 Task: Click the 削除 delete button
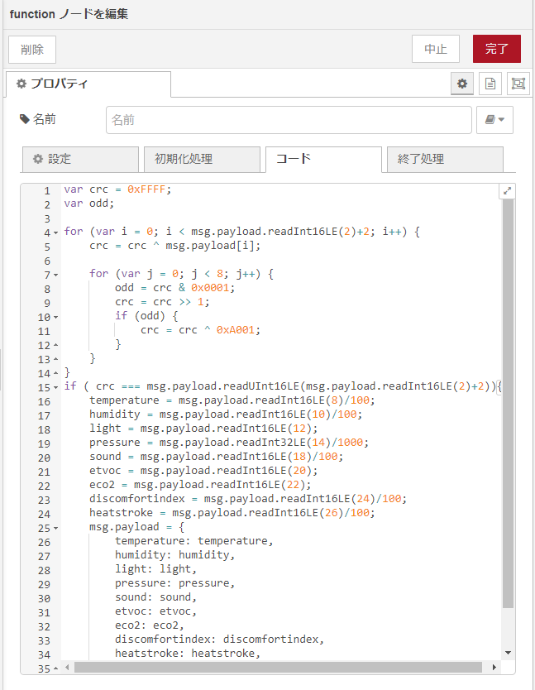pyautogui.click(x=32, y=50)
